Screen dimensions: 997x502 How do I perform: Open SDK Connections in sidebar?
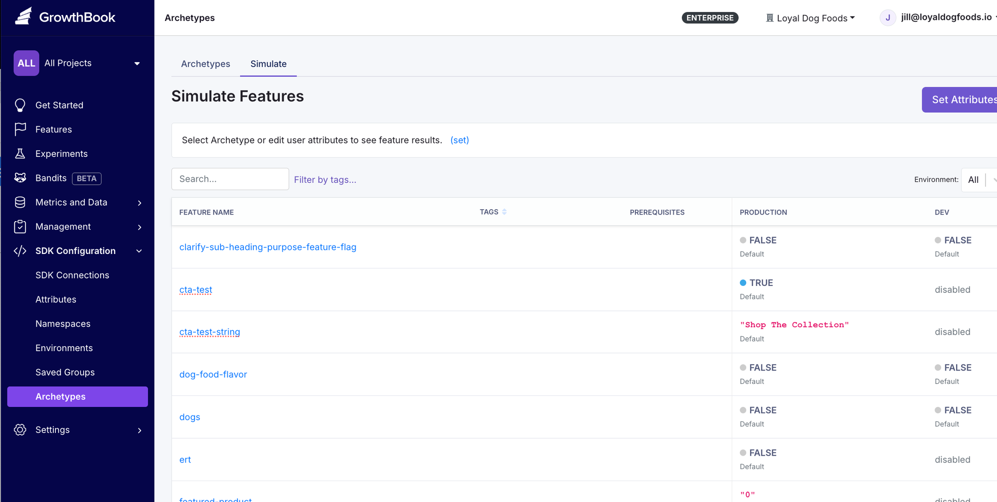click(x=72, y=275)
